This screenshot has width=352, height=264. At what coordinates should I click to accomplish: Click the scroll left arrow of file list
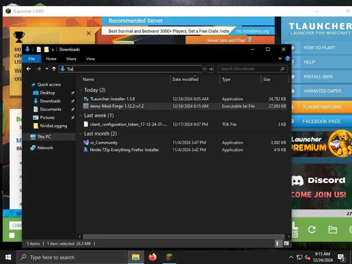click(80, 236)
